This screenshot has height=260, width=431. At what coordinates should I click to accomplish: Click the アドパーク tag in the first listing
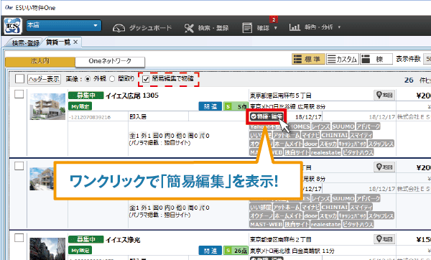[x=368, y=126]
